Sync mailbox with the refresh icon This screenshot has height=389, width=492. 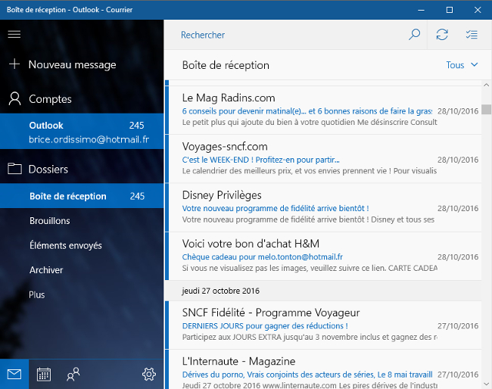tap(442, 35)
